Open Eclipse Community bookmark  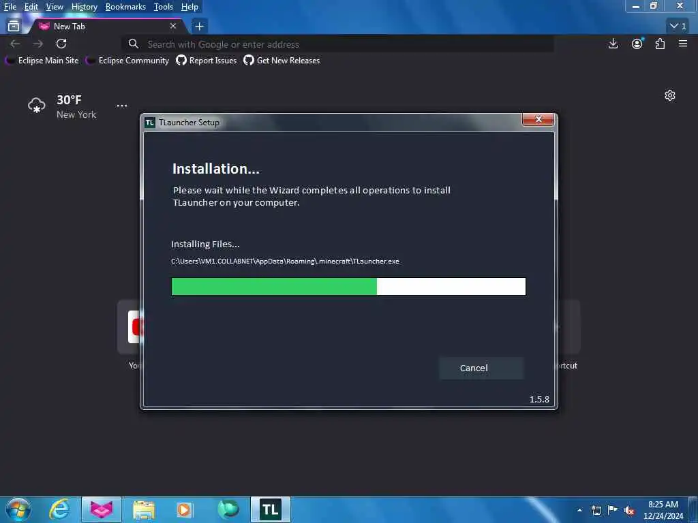(127, 61)
